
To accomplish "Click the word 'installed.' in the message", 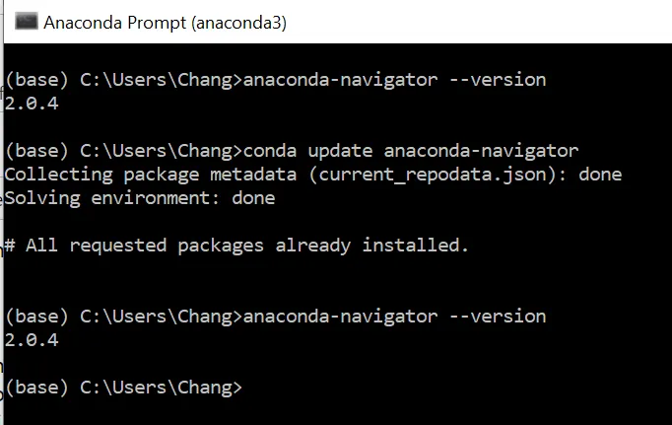I will point(416,246).
